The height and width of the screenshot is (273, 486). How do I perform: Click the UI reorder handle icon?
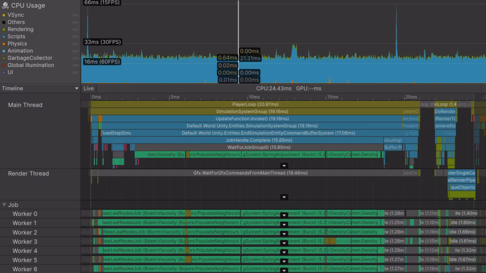pos(75,72)
